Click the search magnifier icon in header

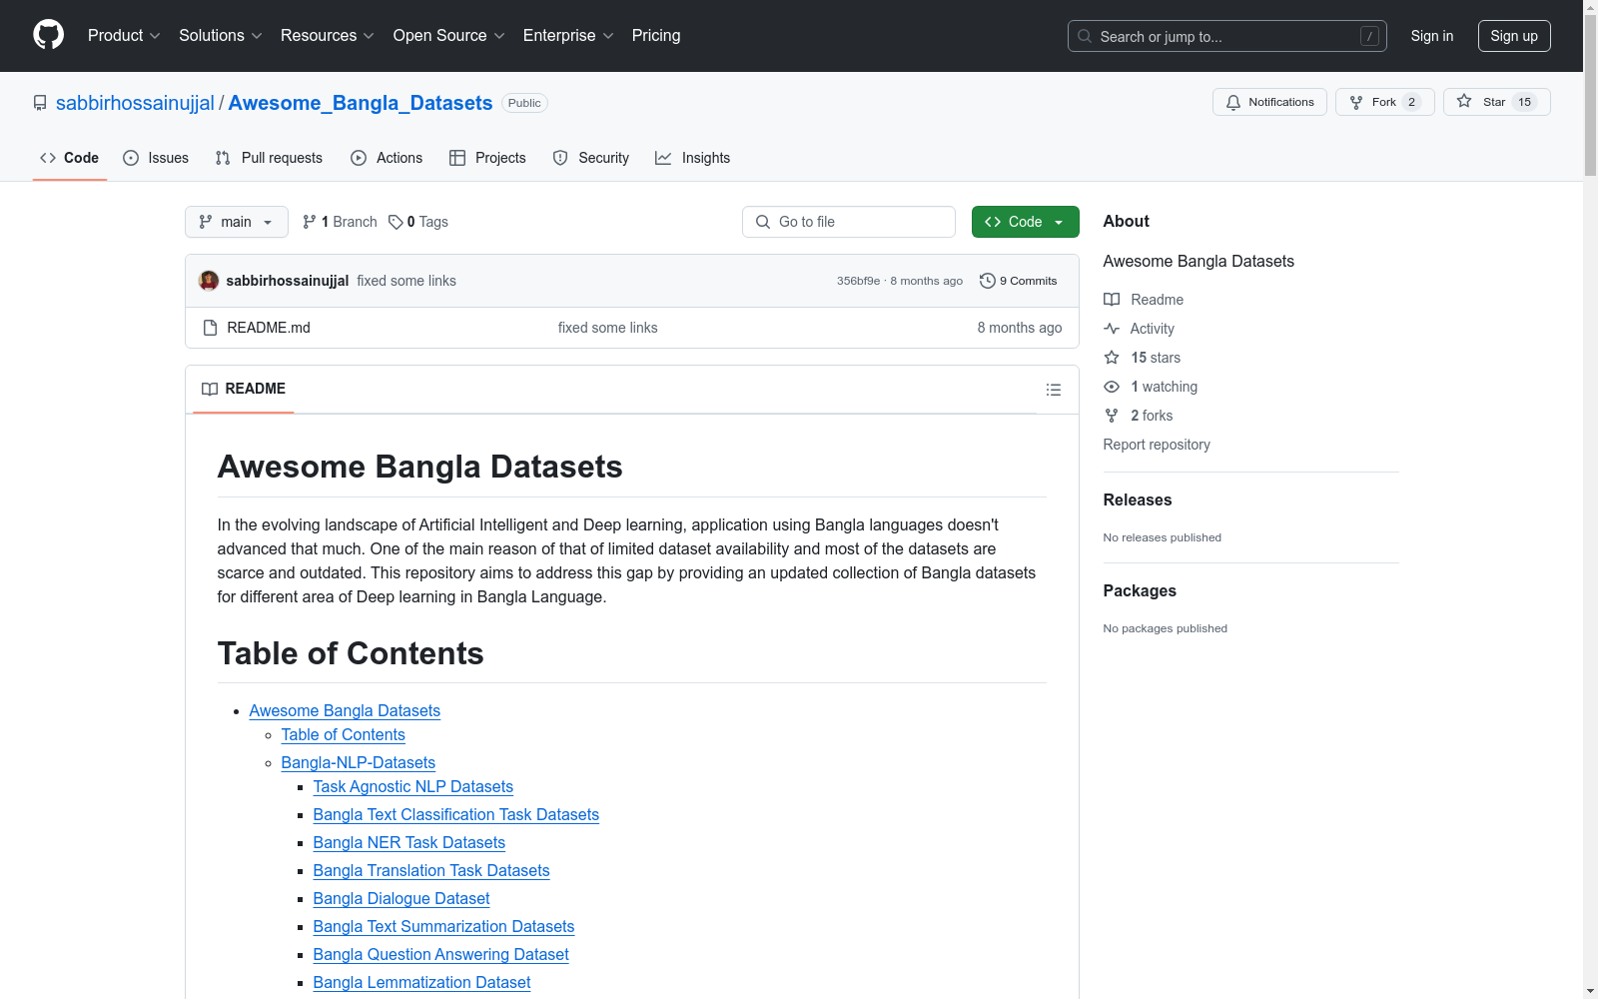tap(1085, 36)
